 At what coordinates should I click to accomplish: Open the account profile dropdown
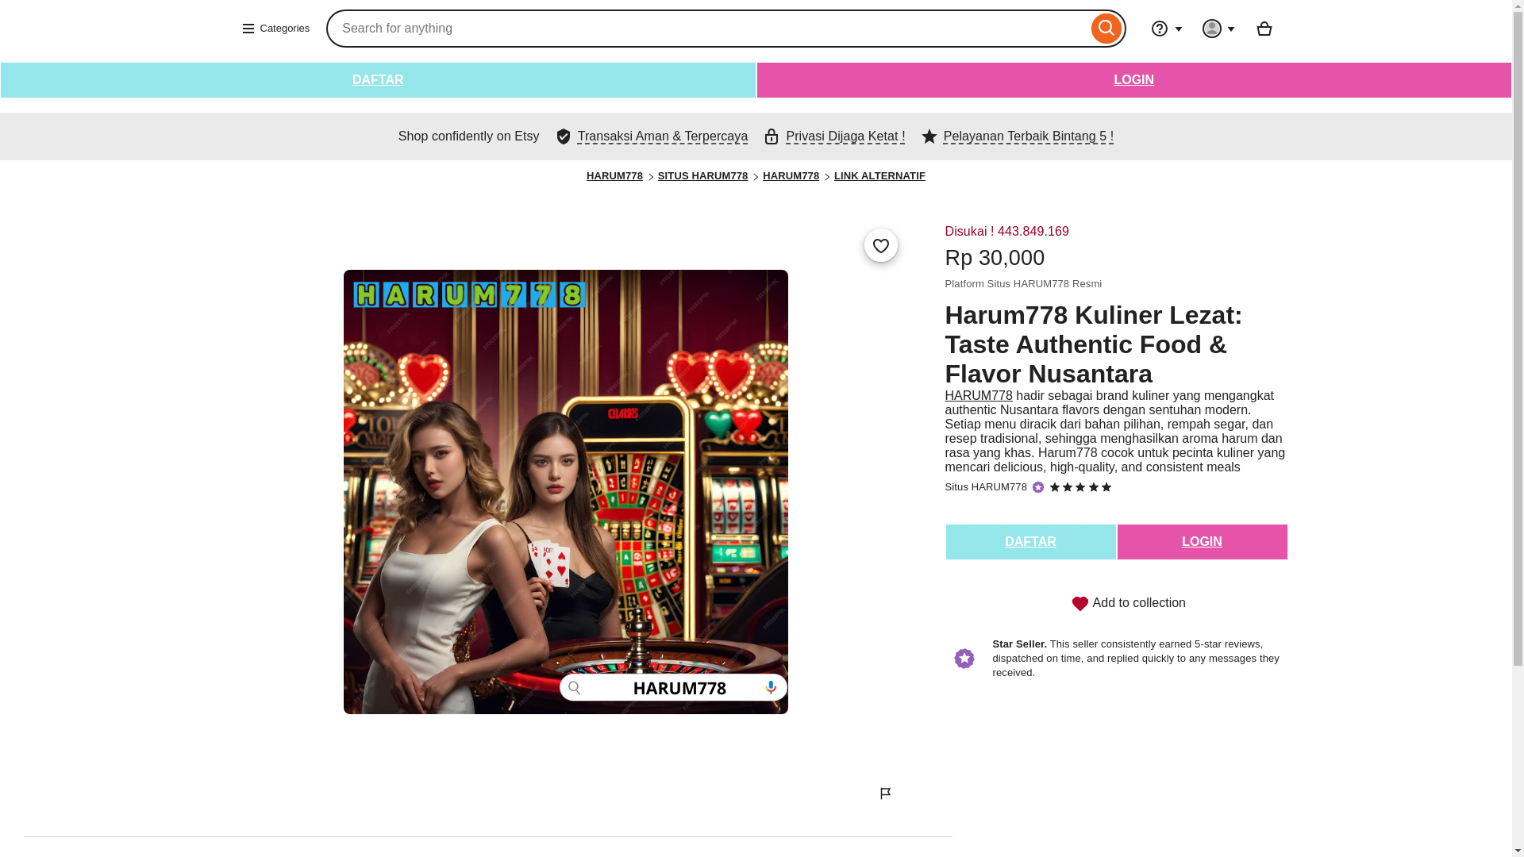[x=1218, y=29]
